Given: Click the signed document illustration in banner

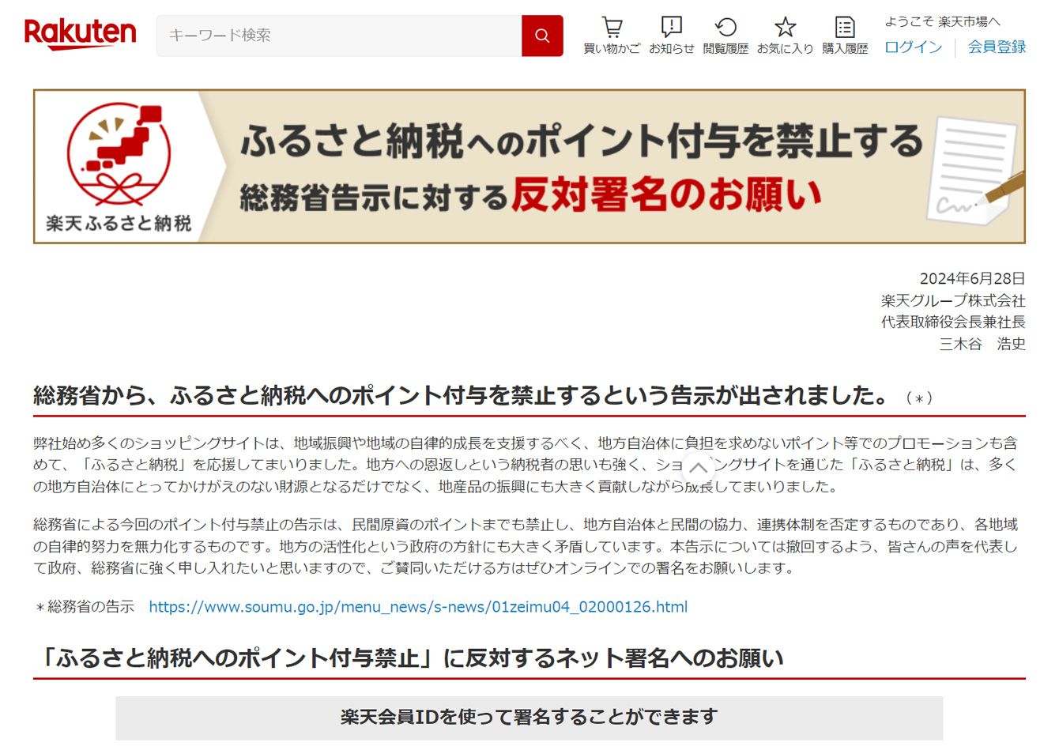Looking at the screenshot, I should click(974, 168).
